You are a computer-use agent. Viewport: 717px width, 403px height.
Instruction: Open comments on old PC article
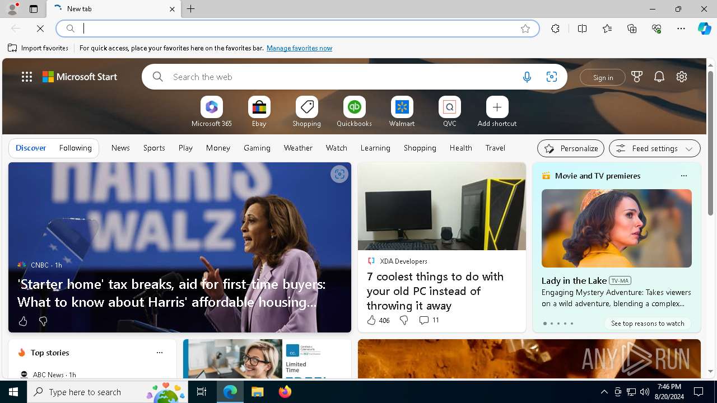click(x=429, y=320)
